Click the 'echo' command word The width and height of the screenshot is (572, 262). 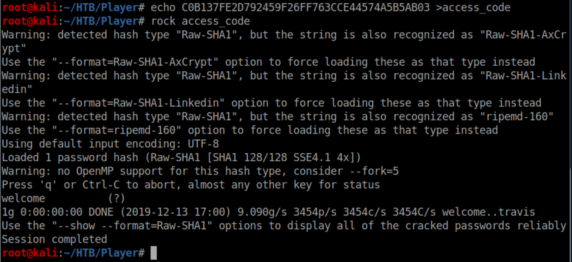point(163,7)
